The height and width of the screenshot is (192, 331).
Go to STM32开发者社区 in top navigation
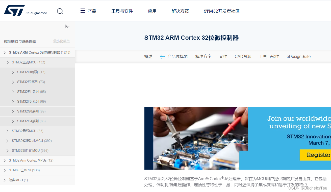tap(222, 11)
